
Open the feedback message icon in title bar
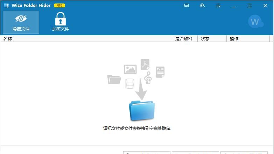187,6
